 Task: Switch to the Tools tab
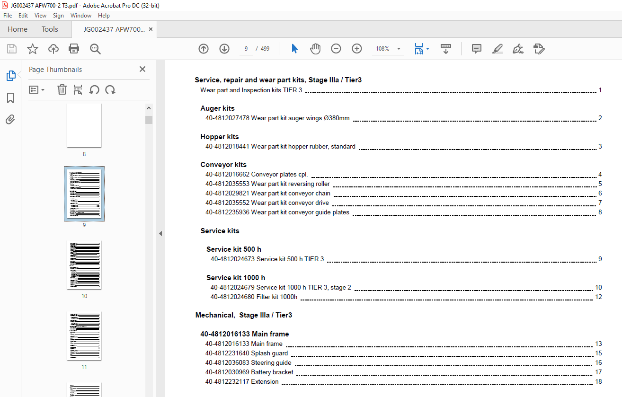tap(50, 29)
